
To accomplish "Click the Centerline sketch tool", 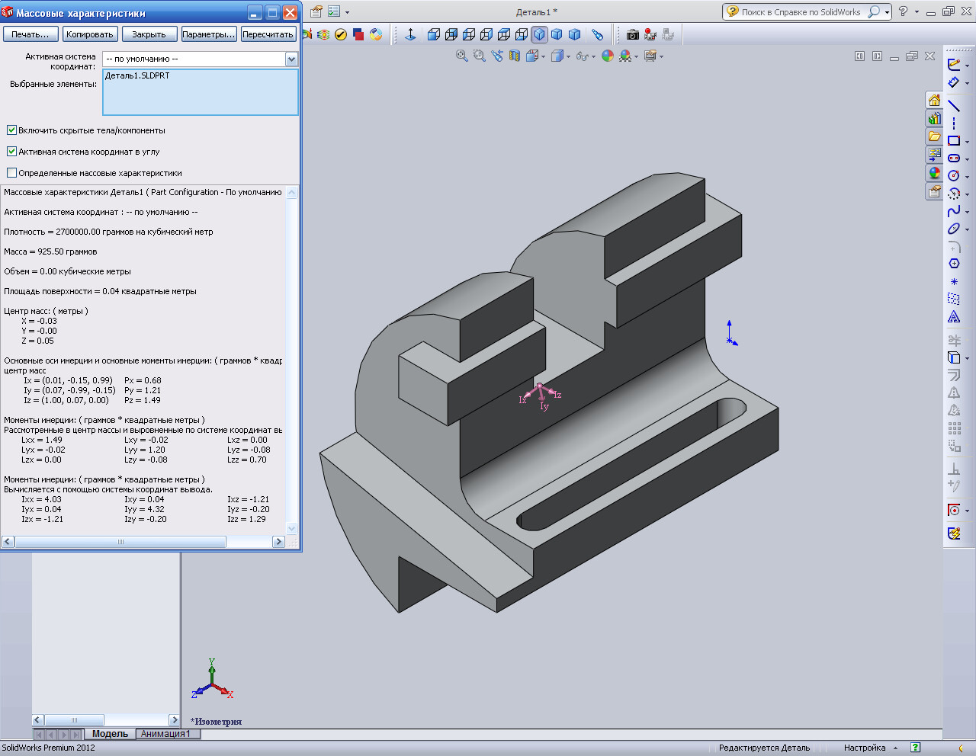I will [953, 123].
